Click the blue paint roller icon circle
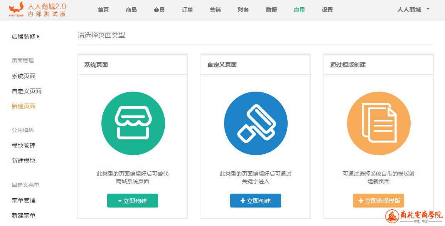The image size is (445, 226). tap(256, 123)
